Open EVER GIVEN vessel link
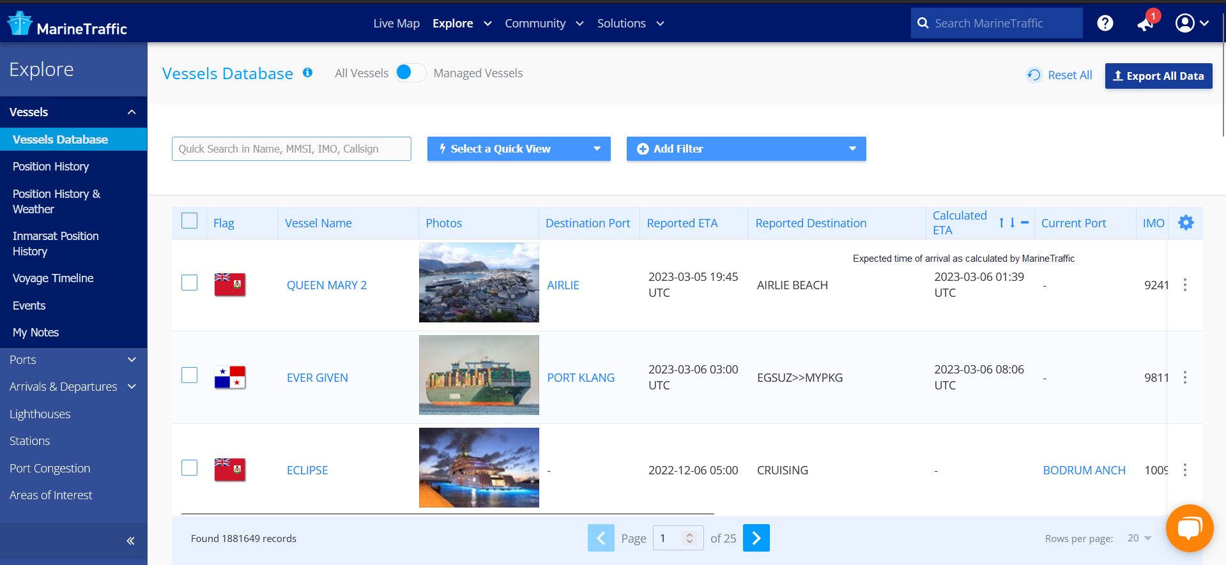The image size is (1226, 565). pos(318,378)
